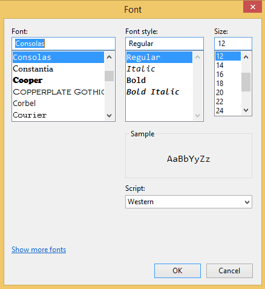Pick Cooper in the font list
265x289 pixels.
[x=58, y=81]
